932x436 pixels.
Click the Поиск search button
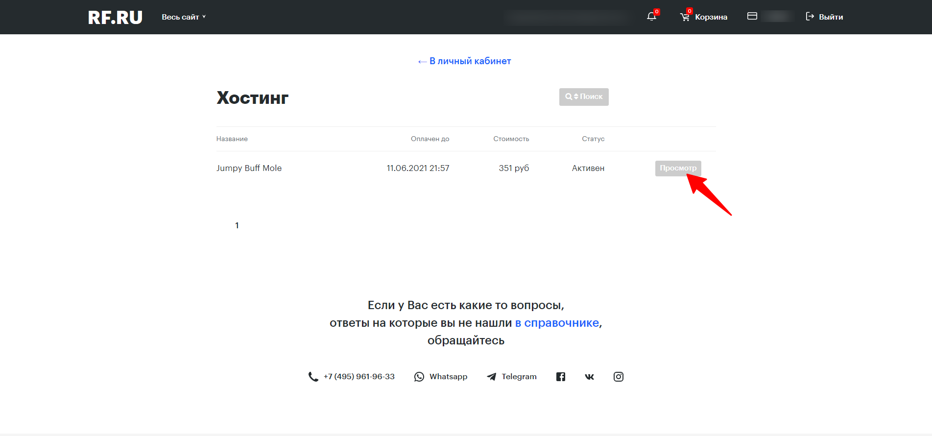tap(584, 97)
